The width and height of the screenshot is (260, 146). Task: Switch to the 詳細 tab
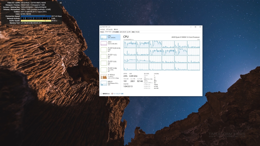133,32
